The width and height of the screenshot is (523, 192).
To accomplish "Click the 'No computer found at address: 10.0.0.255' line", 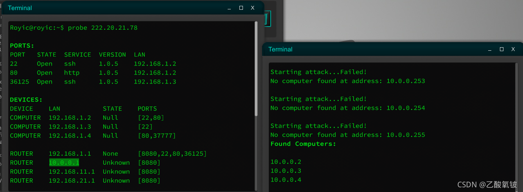I will click(x=348, y=135).
